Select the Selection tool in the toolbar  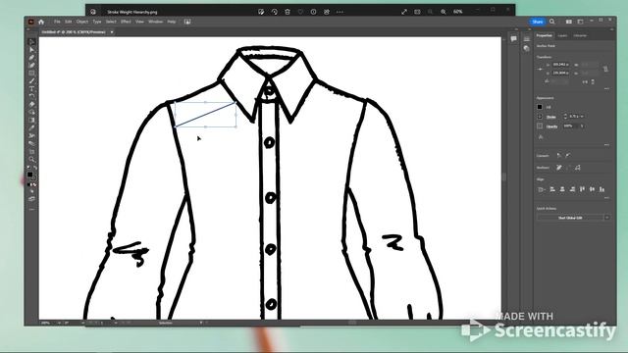[32, 42]
